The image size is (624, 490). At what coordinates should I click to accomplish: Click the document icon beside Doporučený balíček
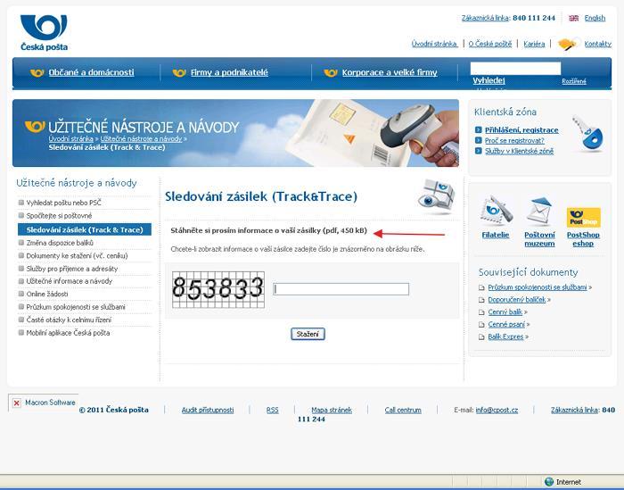click(x=481, y=300)
